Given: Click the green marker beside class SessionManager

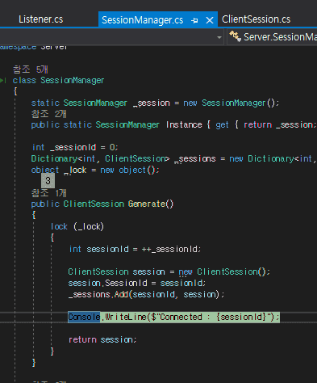Looking at the screenshot, I should pos(3,80).
